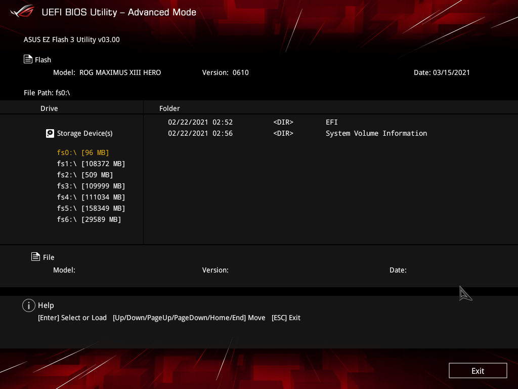This screenshot has height=389, width=518.
Task: Click <DIR> tag of System Volume Information
Action: 283,133
